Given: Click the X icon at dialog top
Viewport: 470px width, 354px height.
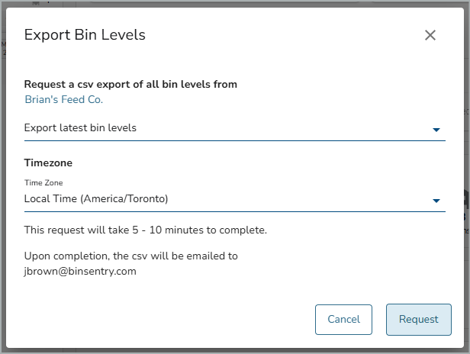Looking at the screenshot, I should (430, 35).
